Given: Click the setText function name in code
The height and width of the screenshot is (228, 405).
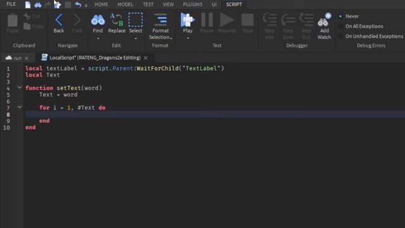Looking at the screenshot, I should click(69, 88).
